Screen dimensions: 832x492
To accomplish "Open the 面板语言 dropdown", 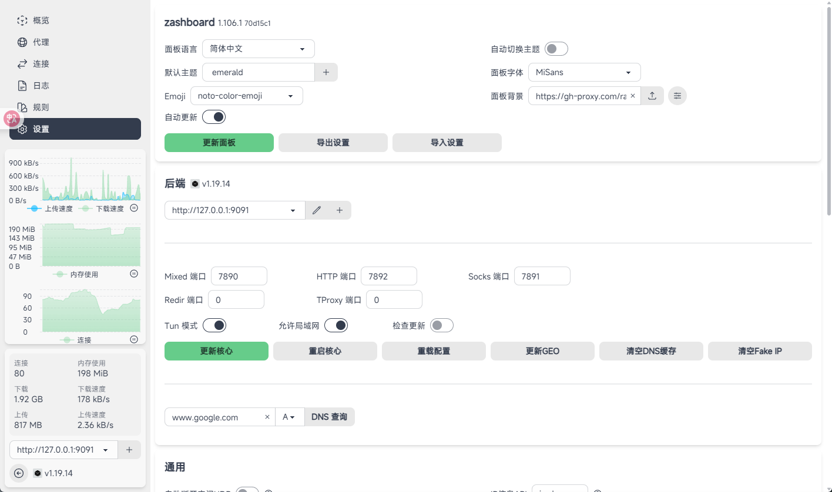I will click(259, 49).
